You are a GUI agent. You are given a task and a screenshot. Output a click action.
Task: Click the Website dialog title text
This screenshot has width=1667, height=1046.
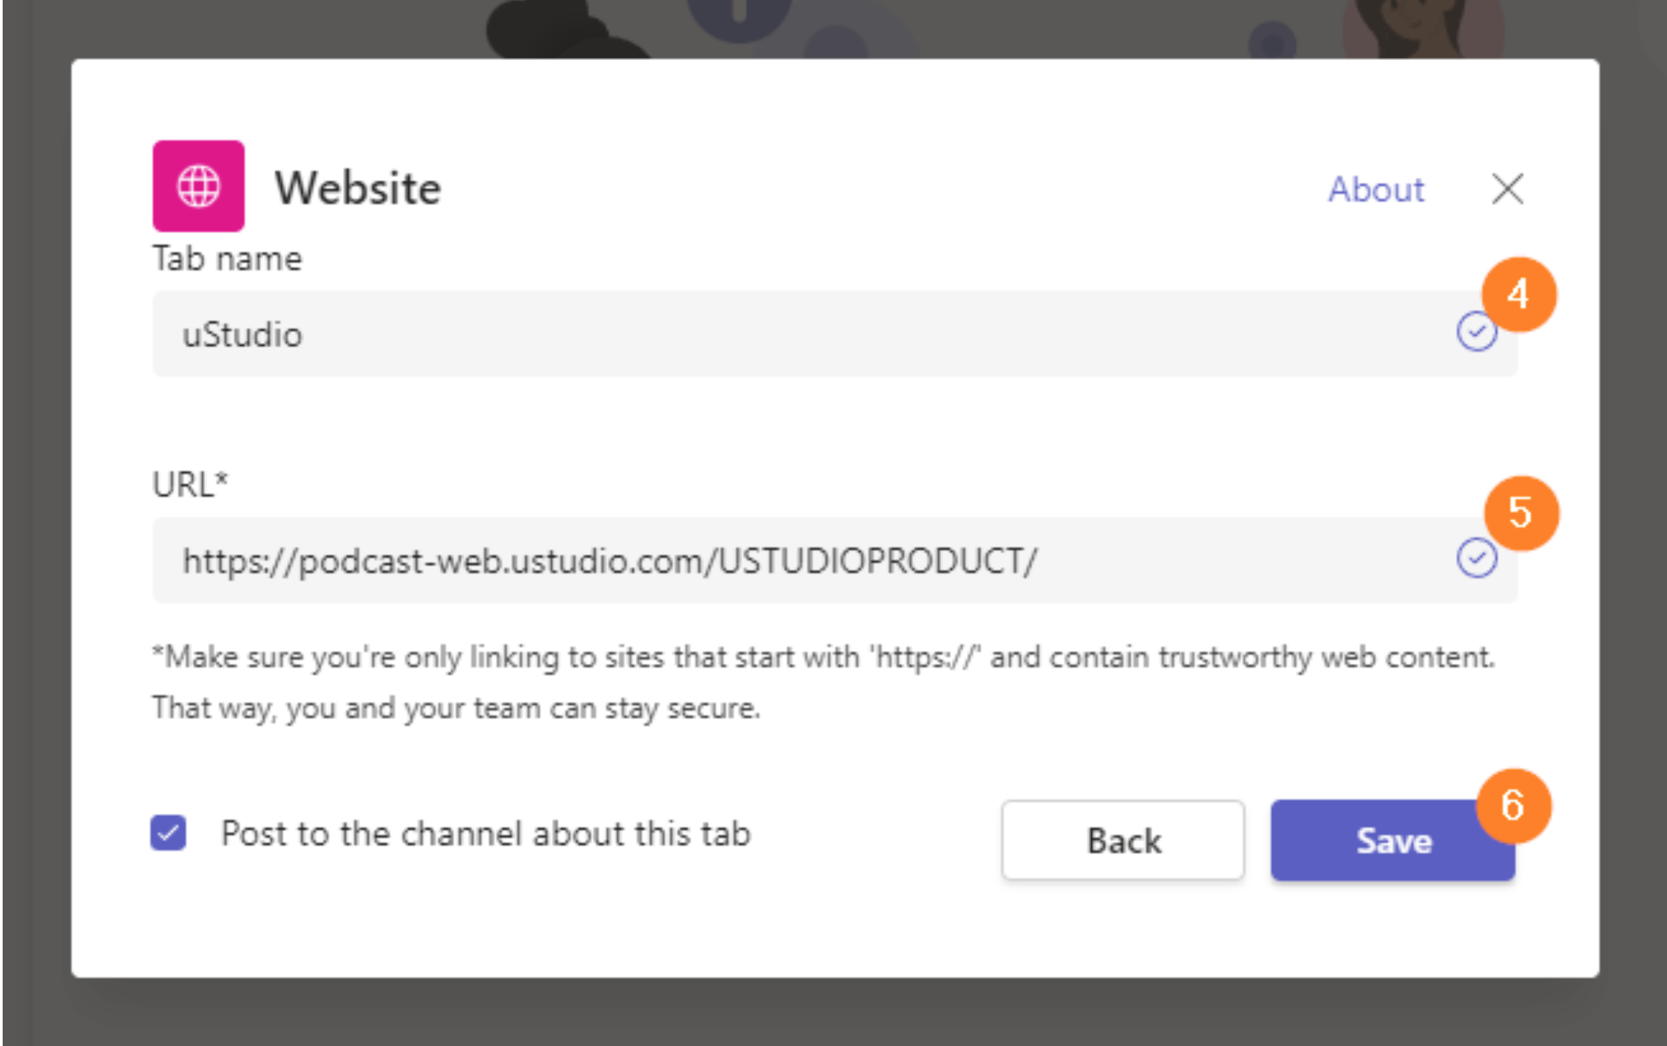click(358, 187)
